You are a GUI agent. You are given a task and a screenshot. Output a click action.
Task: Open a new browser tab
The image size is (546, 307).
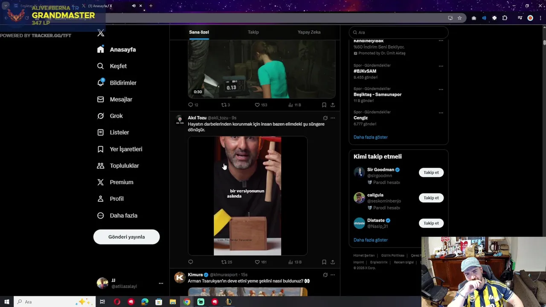(151, 6)
